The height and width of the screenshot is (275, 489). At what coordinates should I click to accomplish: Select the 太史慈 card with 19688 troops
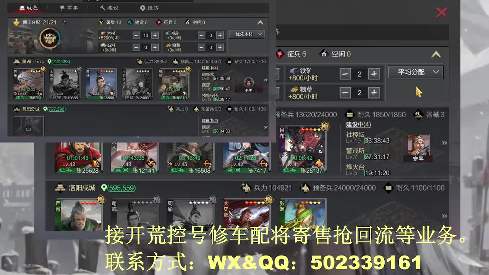click(x=65, y=84)
